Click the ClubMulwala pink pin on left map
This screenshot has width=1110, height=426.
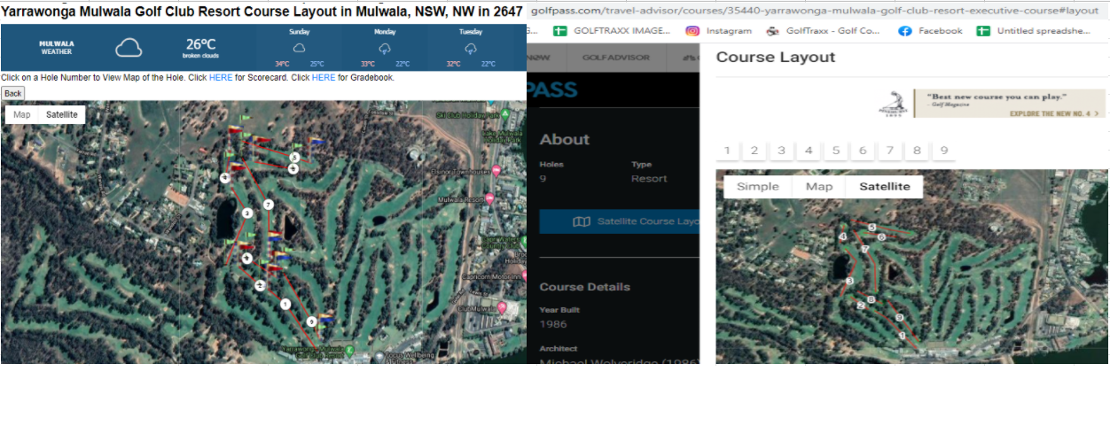[502, 307]
